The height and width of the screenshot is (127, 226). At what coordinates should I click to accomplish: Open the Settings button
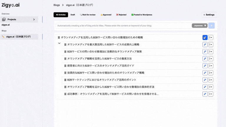click(209, 15)
